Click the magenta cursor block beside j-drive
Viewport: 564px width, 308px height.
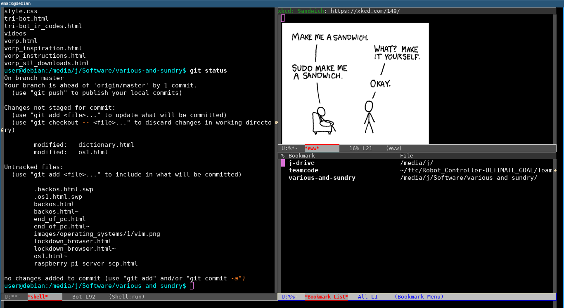click(x=283, y=163)
